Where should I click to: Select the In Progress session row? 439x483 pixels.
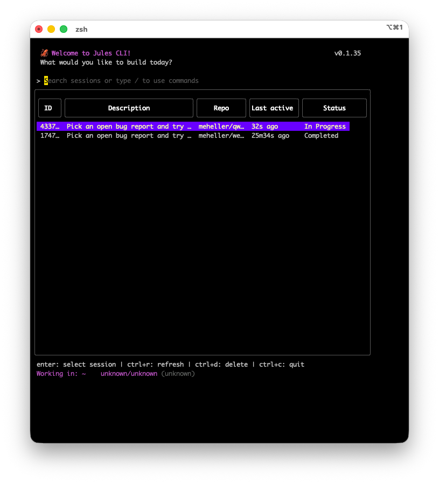(x=193, y=127)
